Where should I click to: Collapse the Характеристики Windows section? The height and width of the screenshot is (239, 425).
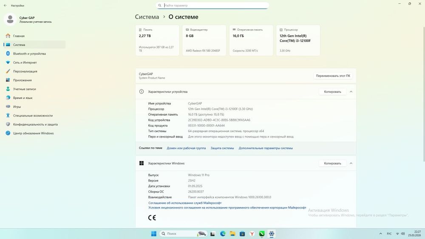351,163
